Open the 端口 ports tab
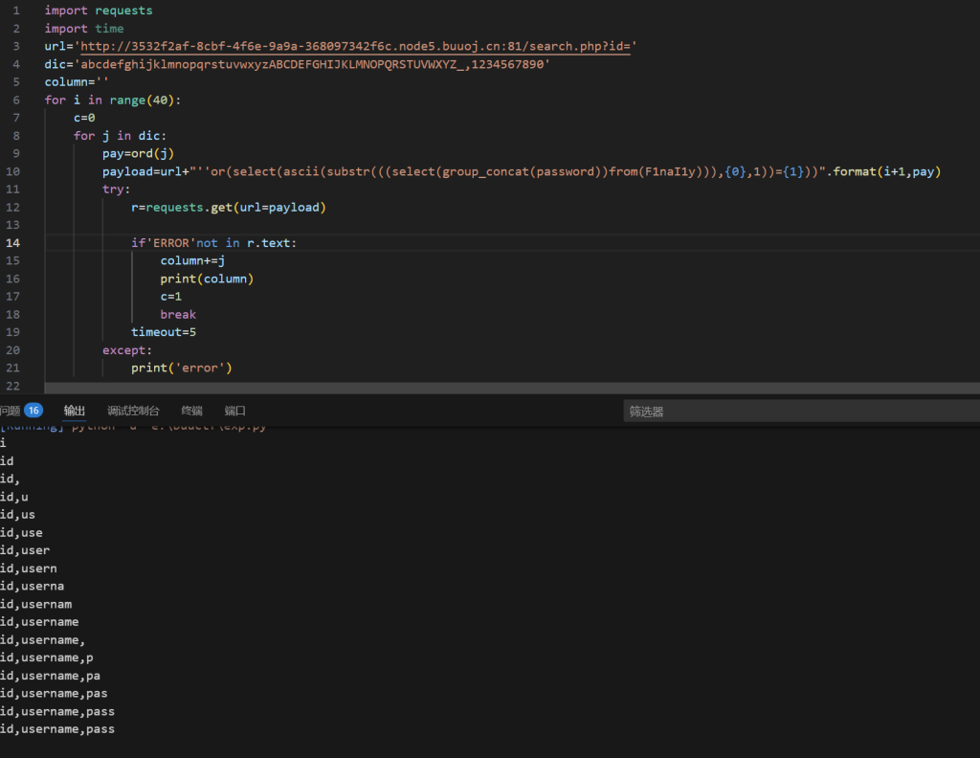The image size is (980, 758). 235,411
